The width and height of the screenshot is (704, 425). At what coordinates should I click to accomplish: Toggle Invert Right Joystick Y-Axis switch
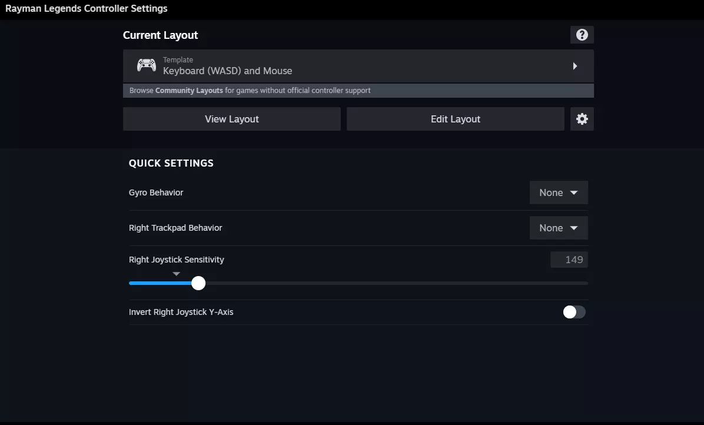[574, 312]
